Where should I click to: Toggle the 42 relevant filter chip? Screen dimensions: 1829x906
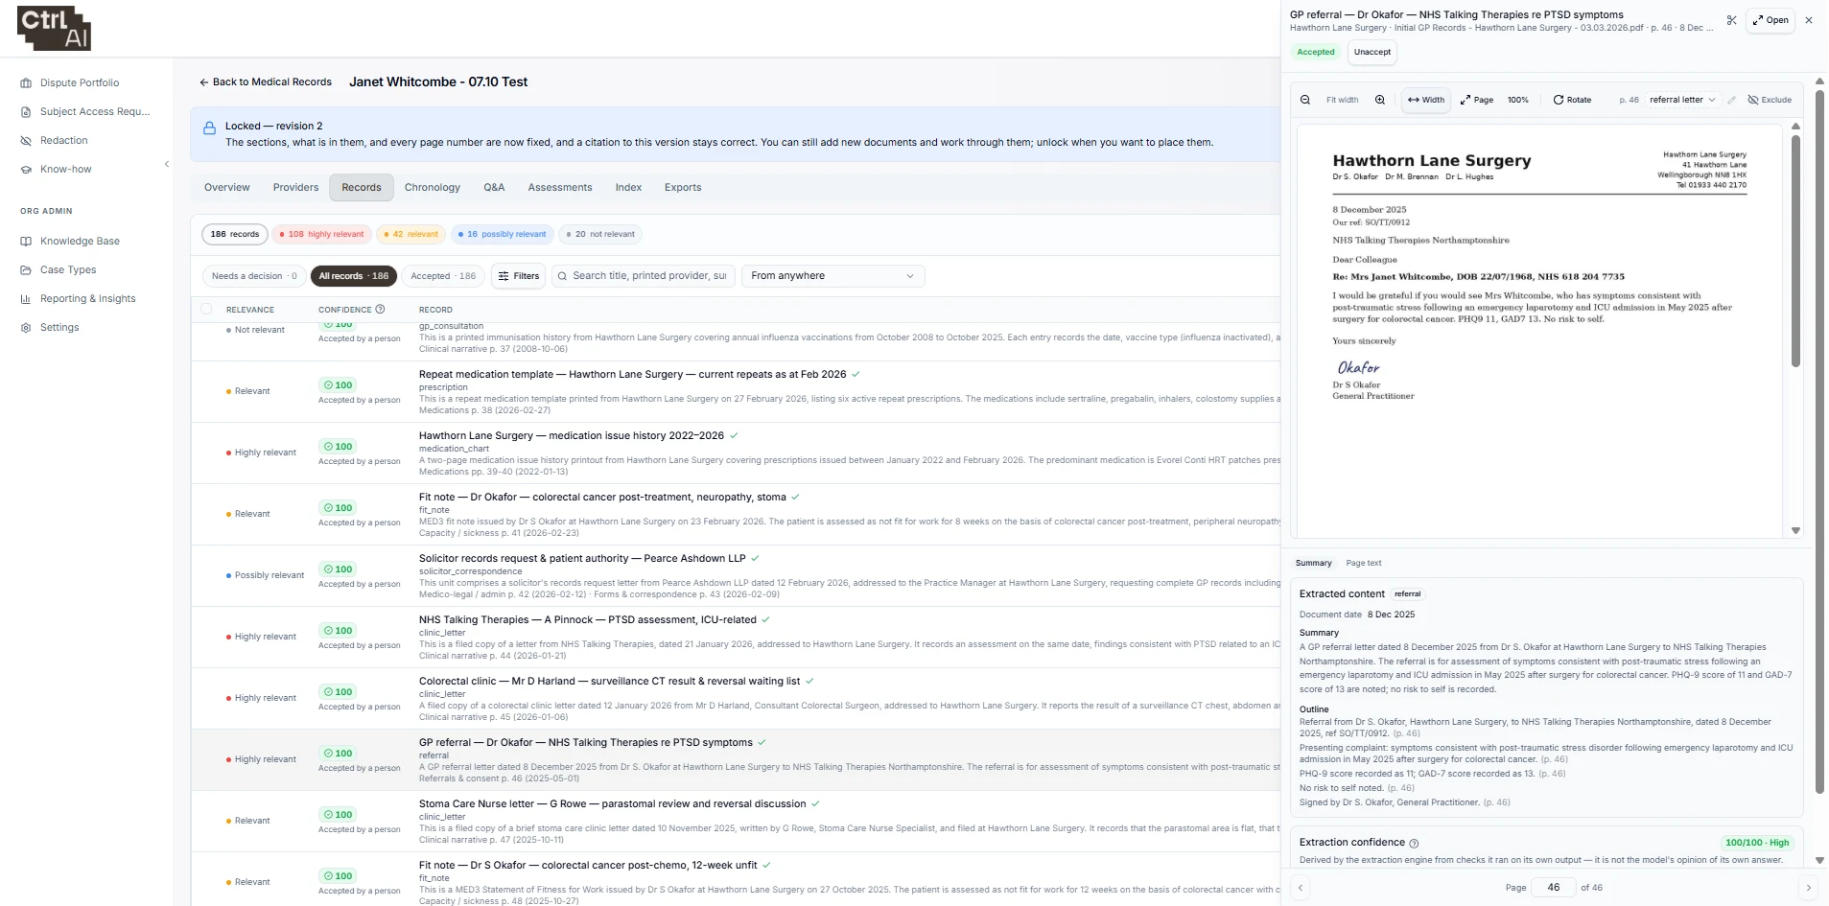coord(410,234)
